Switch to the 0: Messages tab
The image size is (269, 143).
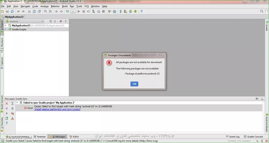[x=58, y=137]
